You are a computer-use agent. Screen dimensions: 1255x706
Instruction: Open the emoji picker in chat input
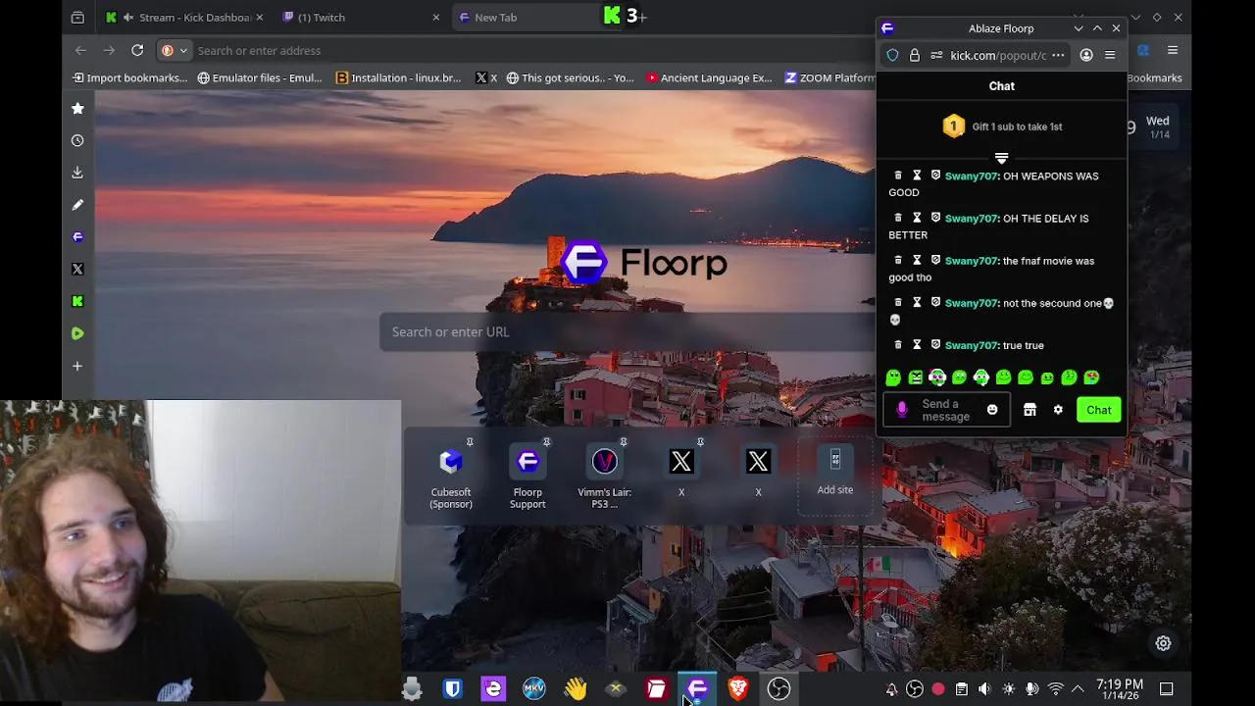click(992, 410)
